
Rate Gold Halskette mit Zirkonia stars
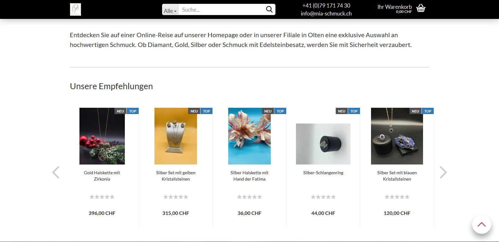(x=102, y=197)
